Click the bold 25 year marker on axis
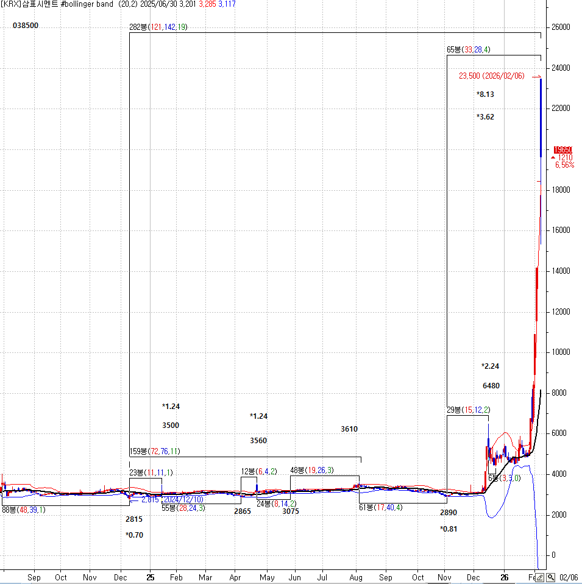The width and height of the screenshot is (582, 584). pyautogui.click(x=151, y=577)
